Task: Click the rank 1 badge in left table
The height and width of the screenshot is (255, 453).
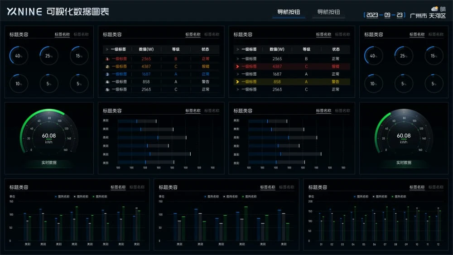Action: [107, 59]
